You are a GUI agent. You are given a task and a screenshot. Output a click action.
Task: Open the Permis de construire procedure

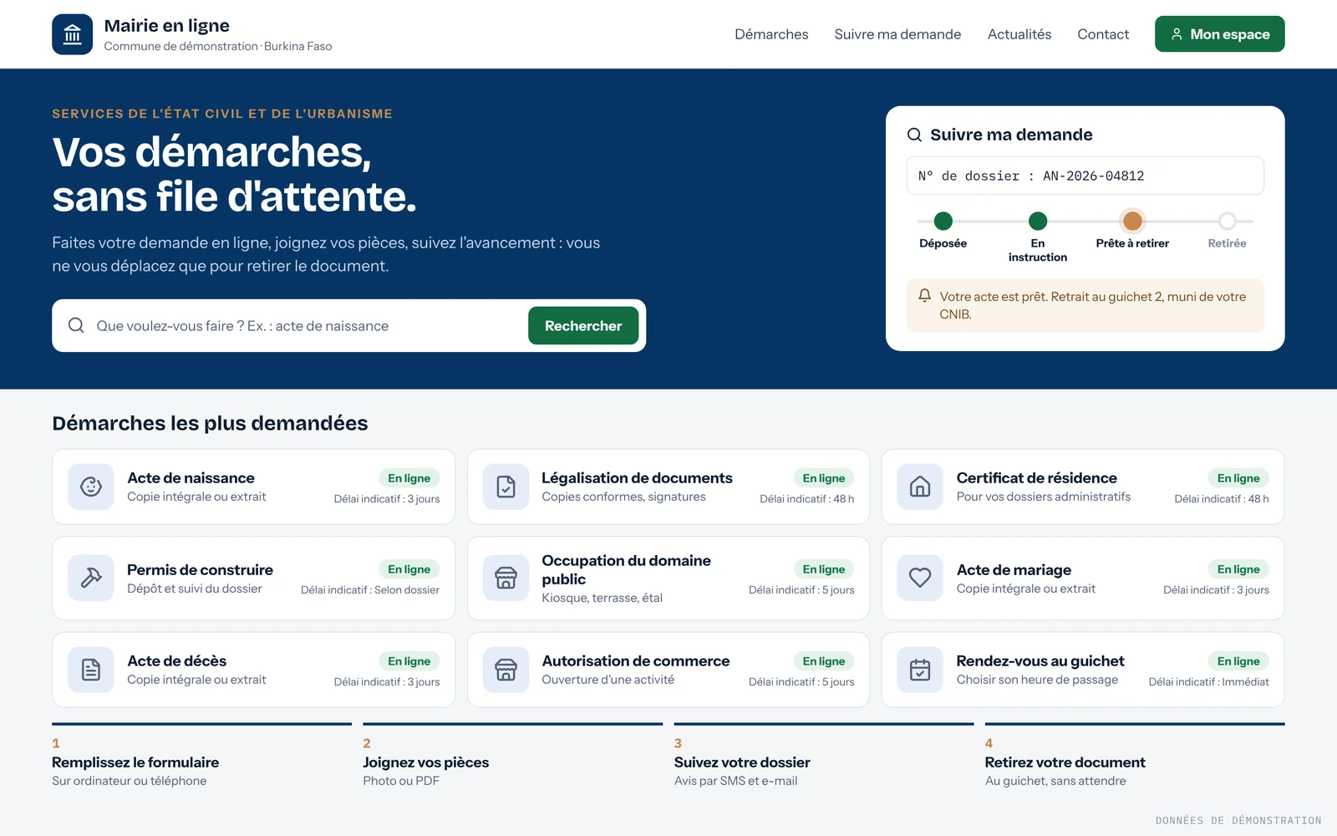254,578
